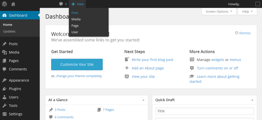Screen dimensions: 262x120
Task: Open the Media library sidebar icon
Action: [4, 52]
